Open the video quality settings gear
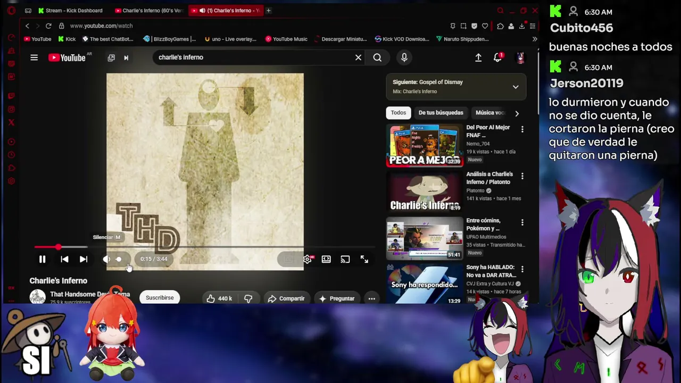The image size is (681, 383). point(308,259)
